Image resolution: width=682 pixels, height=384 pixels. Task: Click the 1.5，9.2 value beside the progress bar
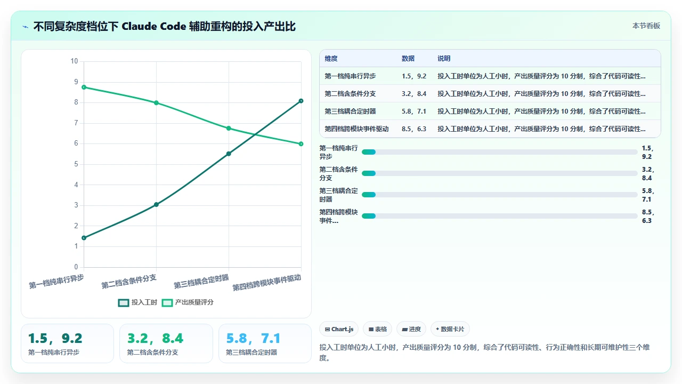coord(648,153)
